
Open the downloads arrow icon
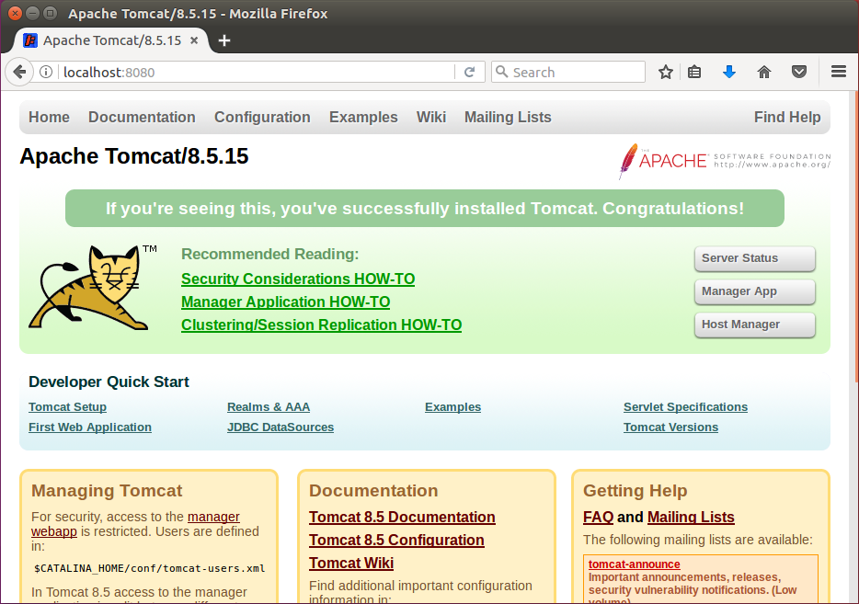(729, 72)
